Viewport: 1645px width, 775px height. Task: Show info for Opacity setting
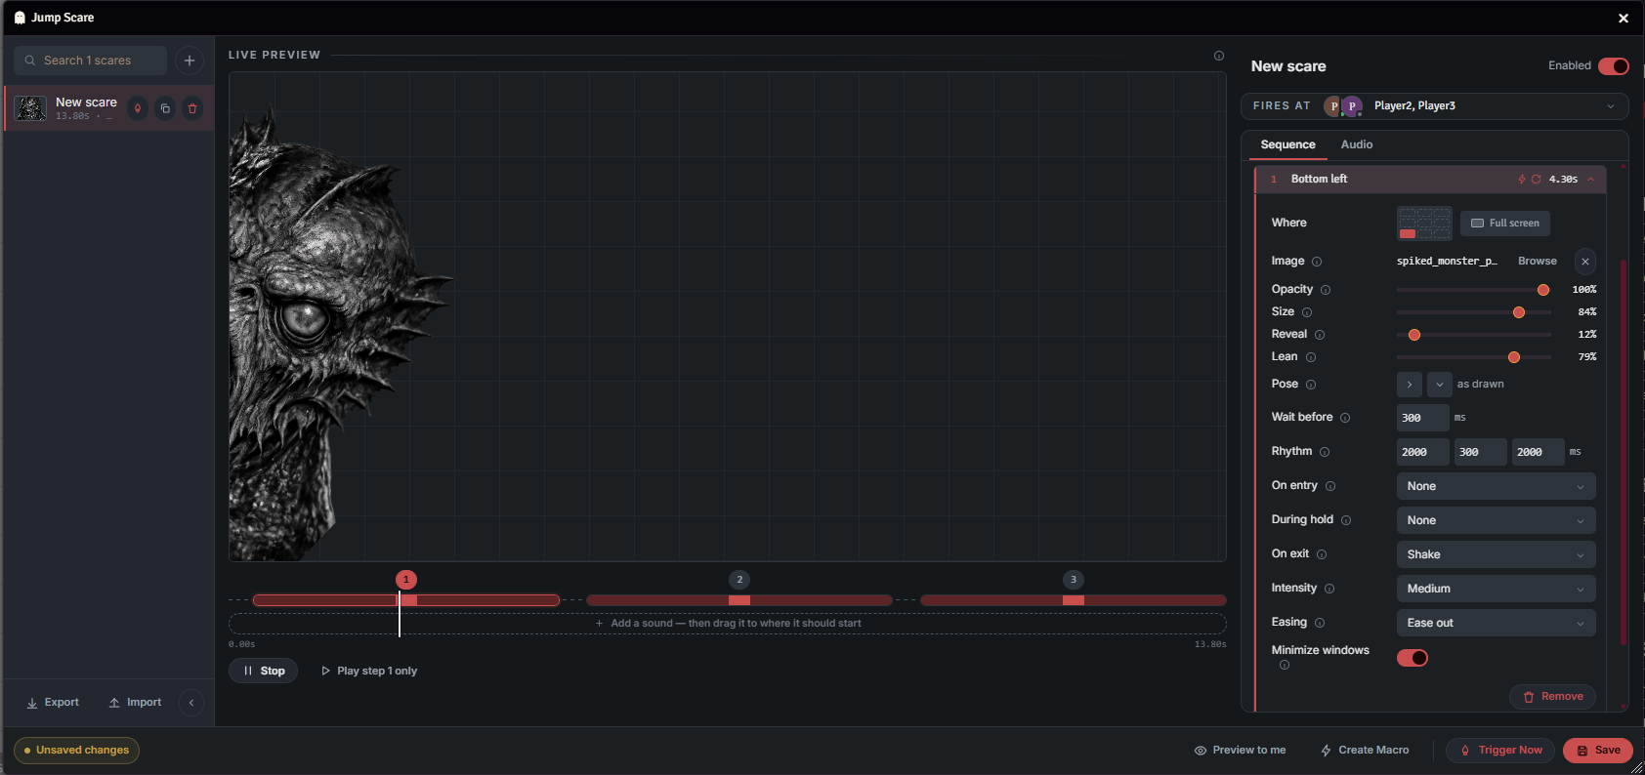[1326, 290]
